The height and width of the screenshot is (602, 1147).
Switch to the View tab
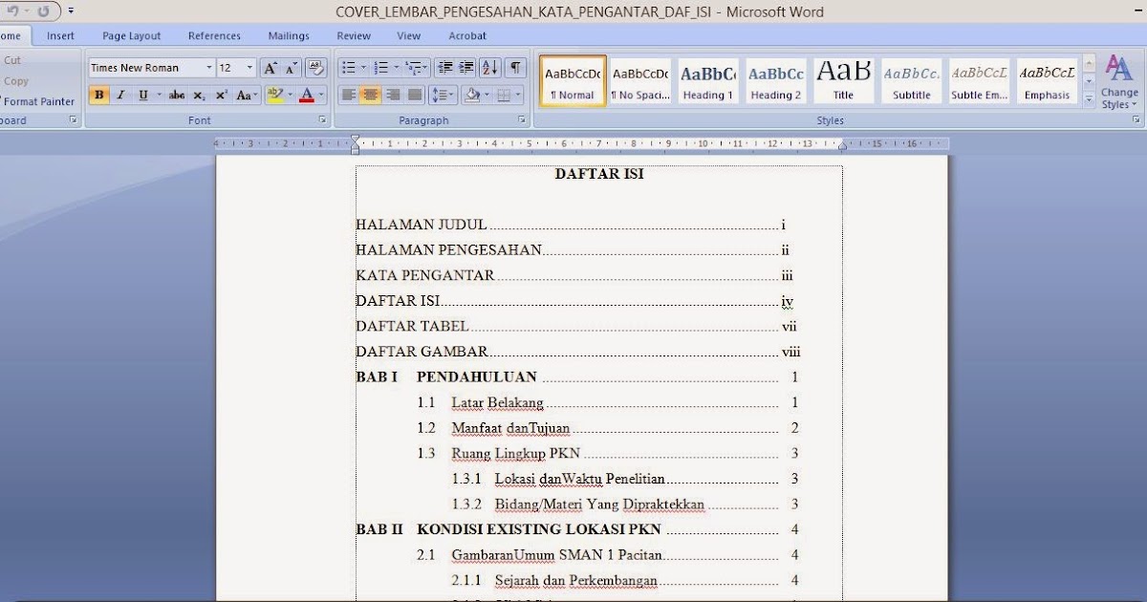pyautogui.click(x=409, y=35)
